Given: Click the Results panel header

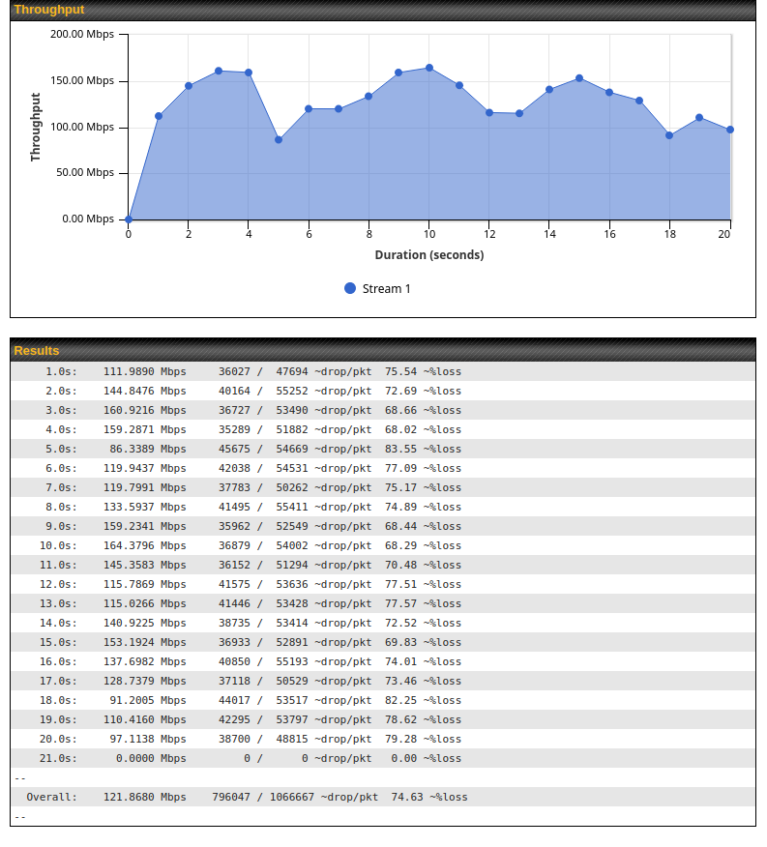Looking at the screenshot, I should (x=383, y=350).
